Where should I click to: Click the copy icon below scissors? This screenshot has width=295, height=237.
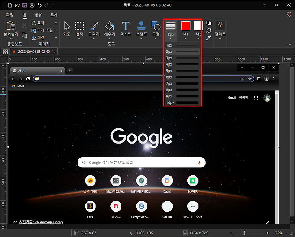(24, 35)
